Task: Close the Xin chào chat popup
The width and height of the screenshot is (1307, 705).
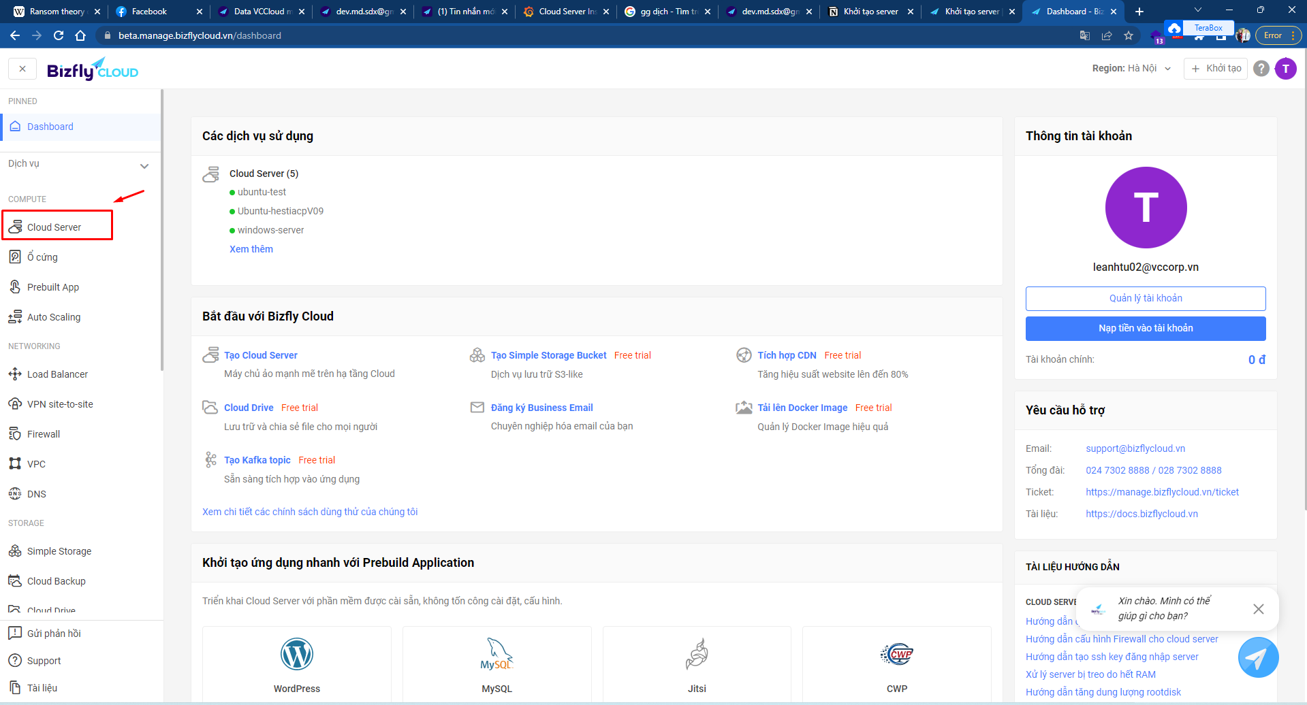Action: point(1259,609)
